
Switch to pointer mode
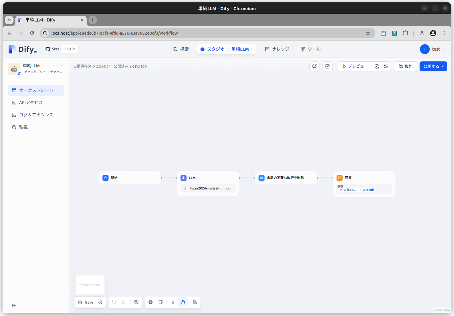(173, 302)
